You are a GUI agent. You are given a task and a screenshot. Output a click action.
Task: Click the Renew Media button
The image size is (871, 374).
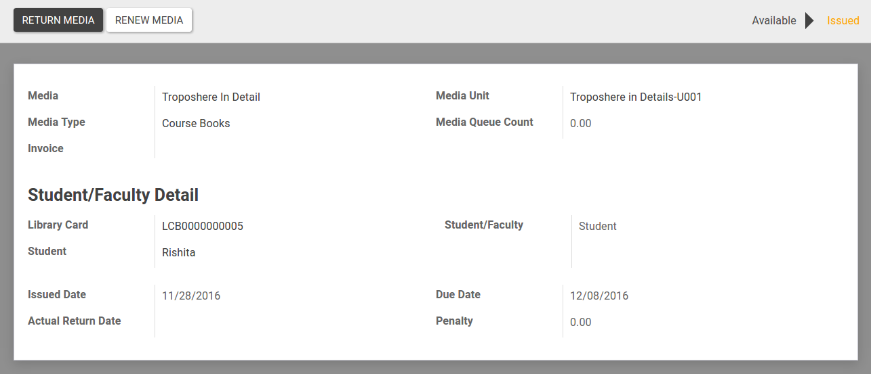(149, 20)
